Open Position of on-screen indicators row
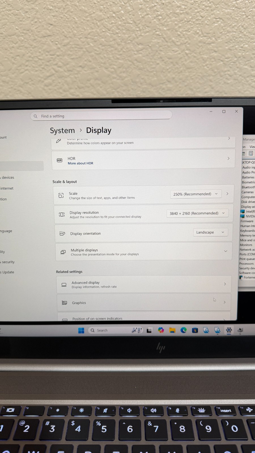Screen dimensions: 255x453 tap(144, 317)
